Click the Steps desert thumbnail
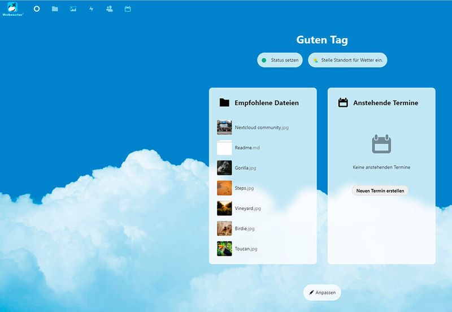Viewport: 452px width, 312px height. coord(224,188)
